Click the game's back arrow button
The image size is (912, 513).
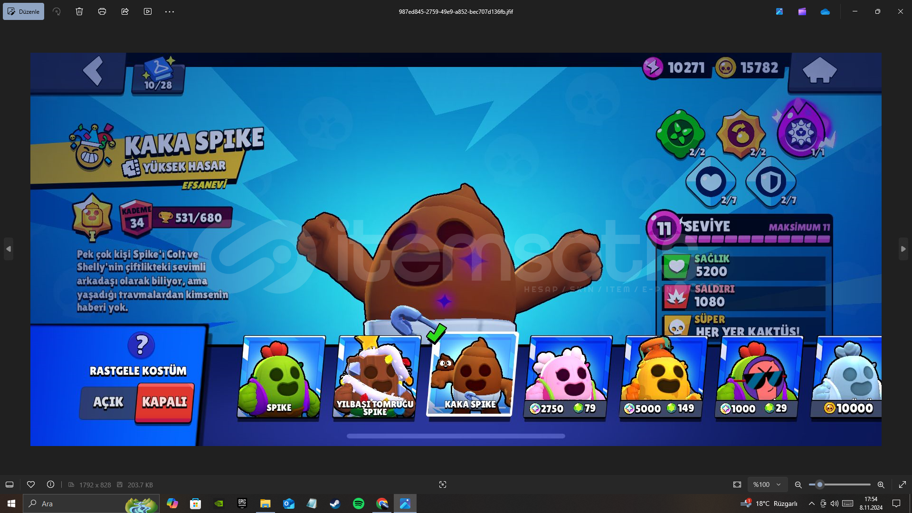[x=93, y=71]
